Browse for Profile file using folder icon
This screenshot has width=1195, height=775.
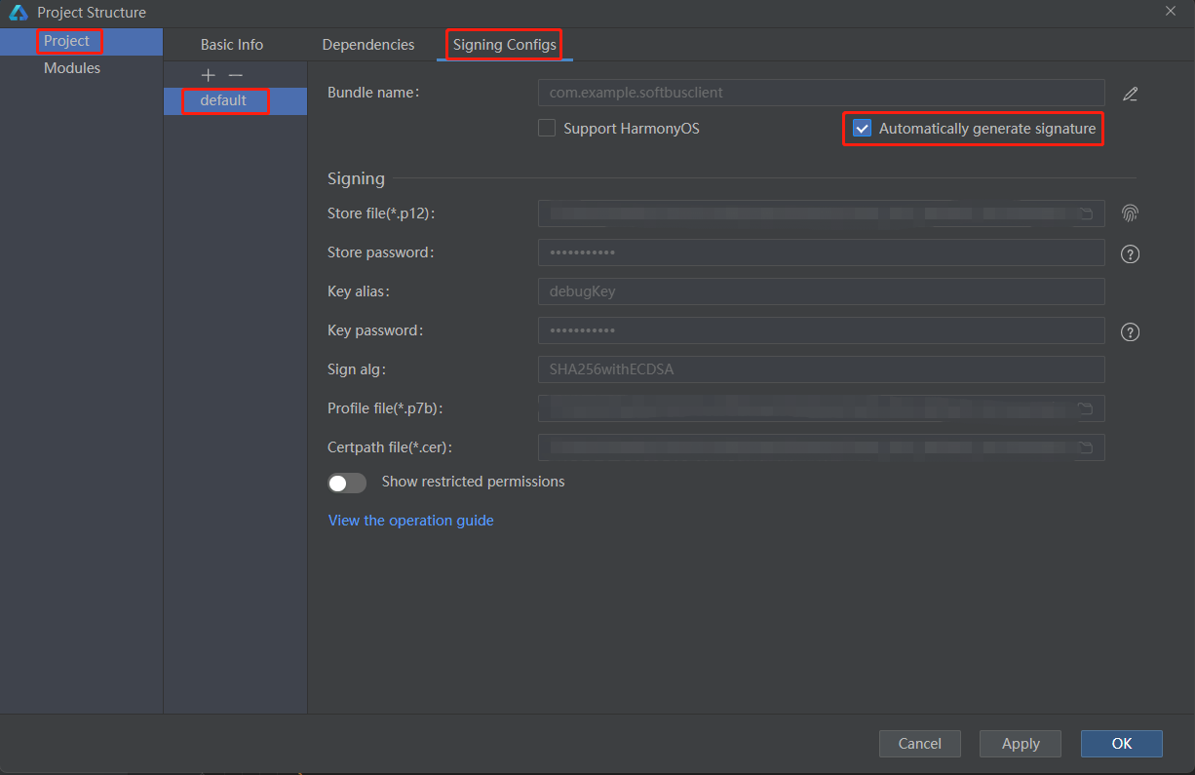coord(1086,408)
